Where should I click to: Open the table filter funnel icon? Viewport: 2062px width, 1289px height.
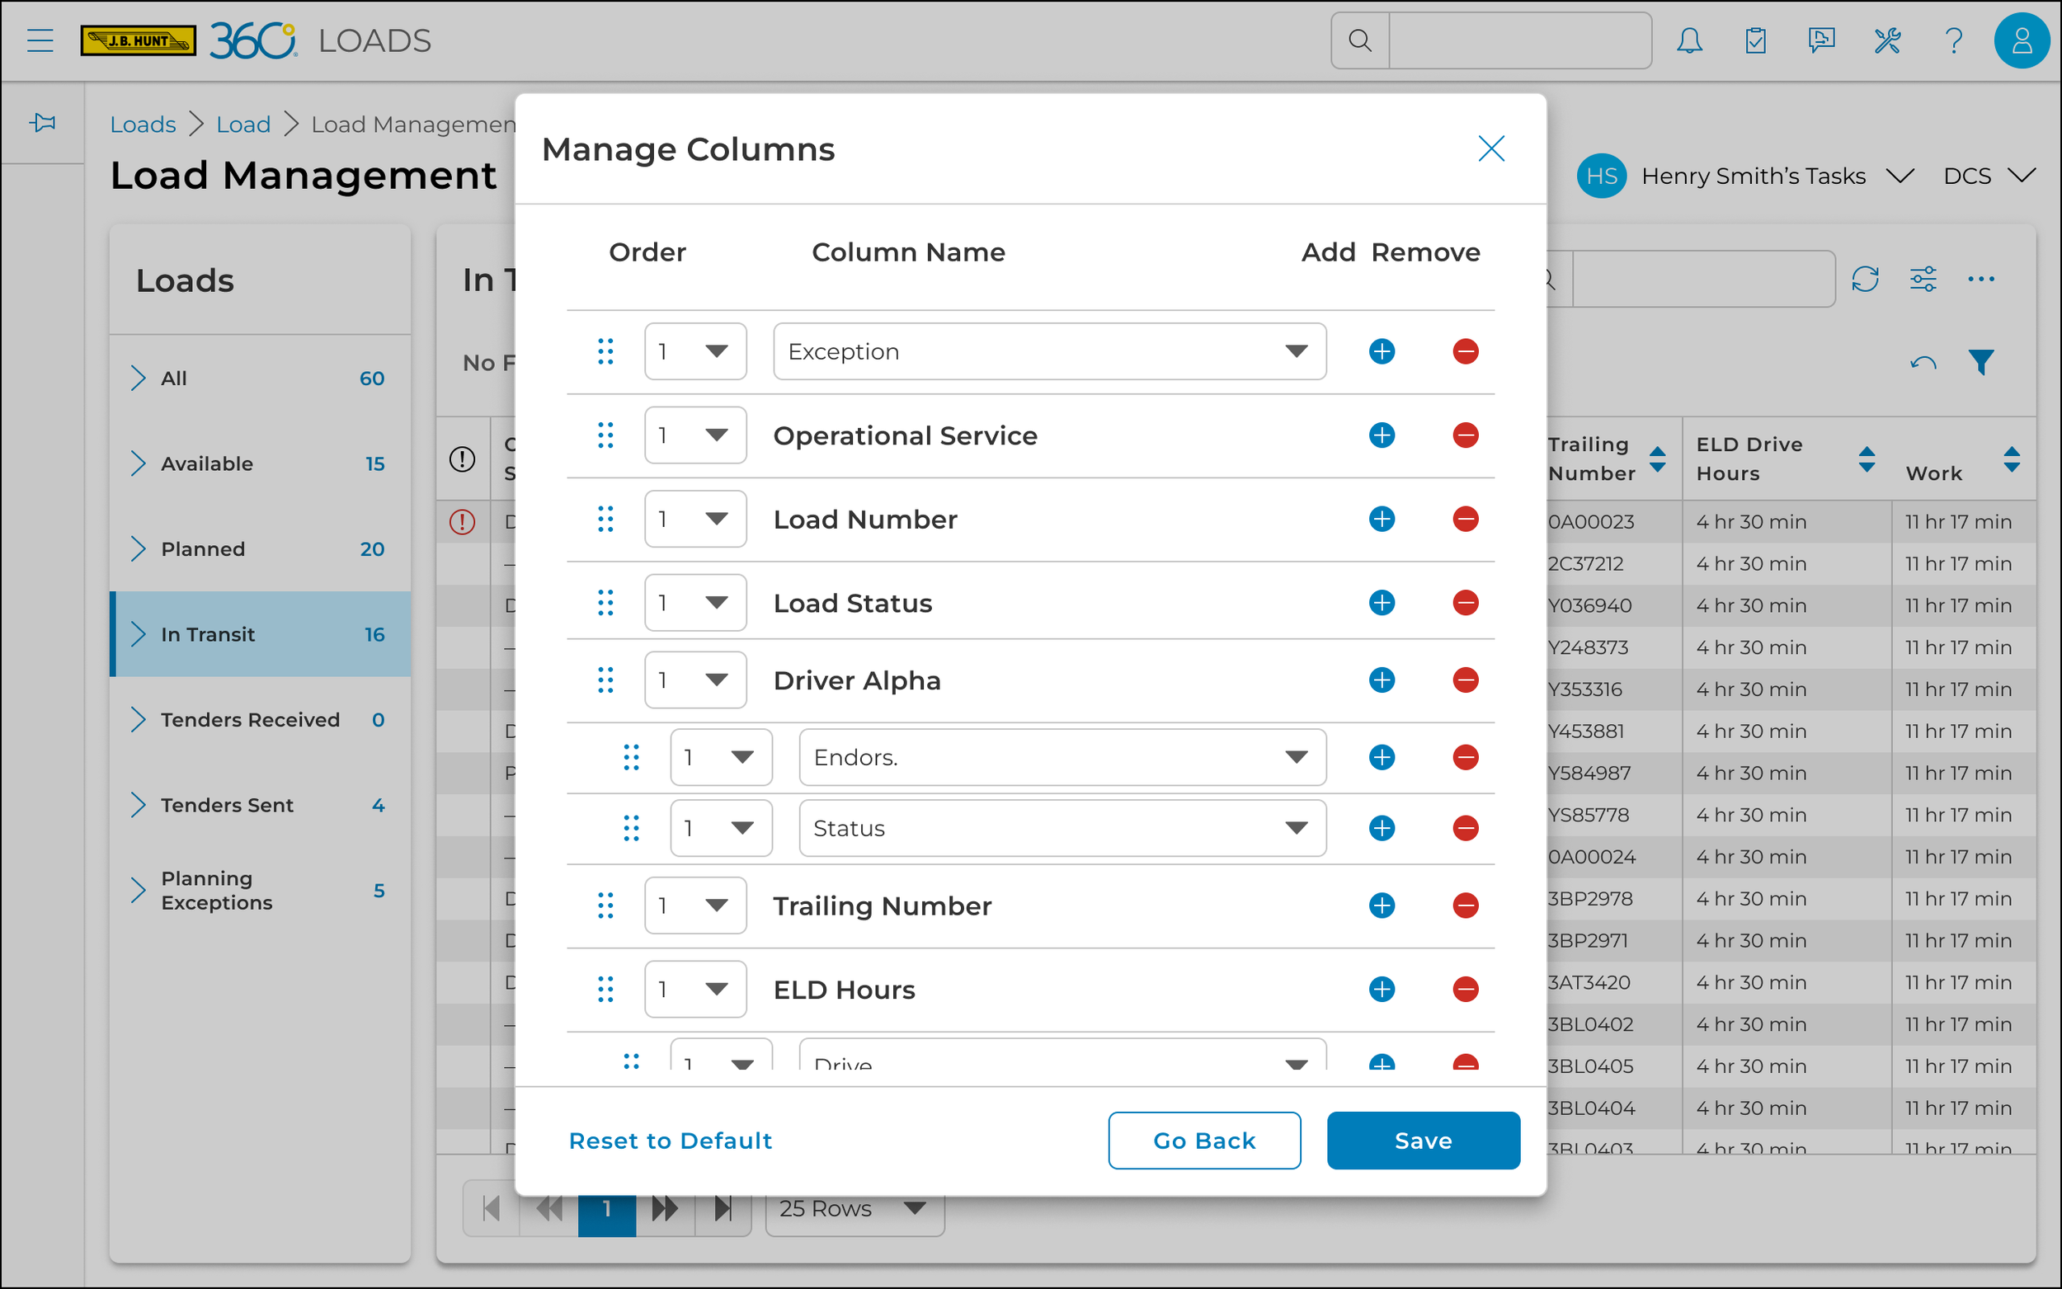(x=1984, y=361)
